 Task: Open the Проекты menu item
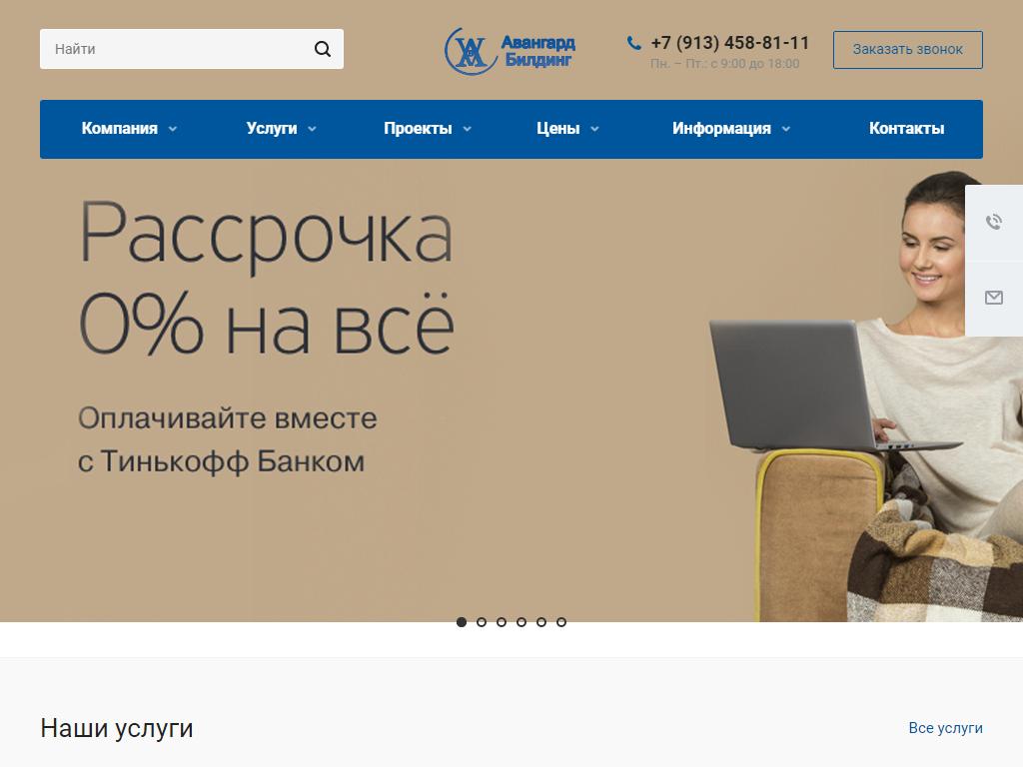click(x=418, y=129)
